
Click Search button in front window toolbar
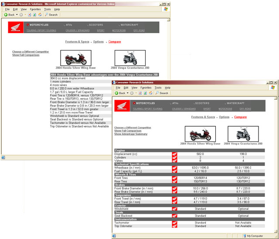click(x=162, y=93)
